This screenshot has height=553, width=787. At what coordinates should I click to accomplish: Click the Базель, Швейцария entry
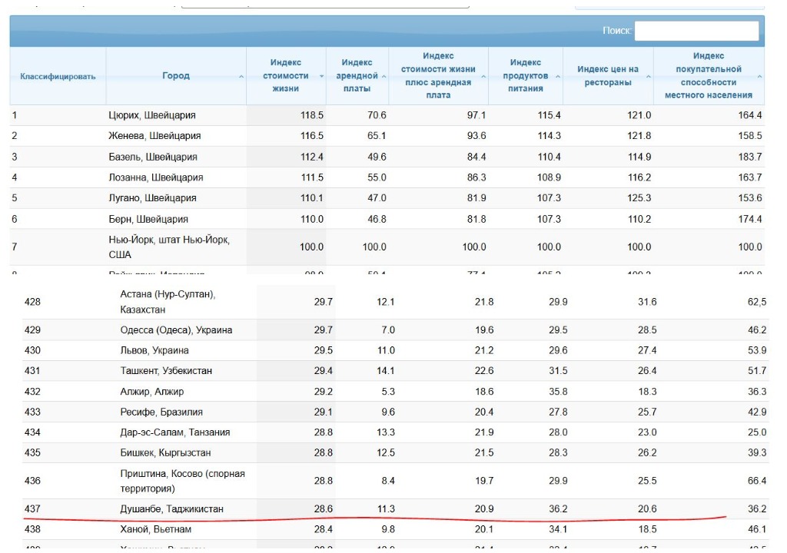pos(153,157)
